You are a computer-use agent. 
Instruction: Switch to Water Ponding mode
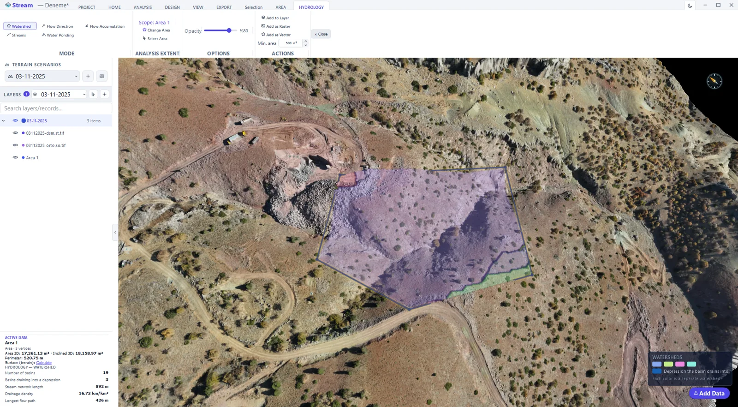(x=58, y=35)
